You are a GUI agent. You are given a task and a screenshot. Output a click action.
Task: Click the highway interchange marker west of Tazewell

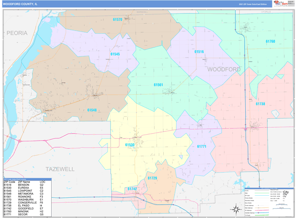tap(20, 141)
